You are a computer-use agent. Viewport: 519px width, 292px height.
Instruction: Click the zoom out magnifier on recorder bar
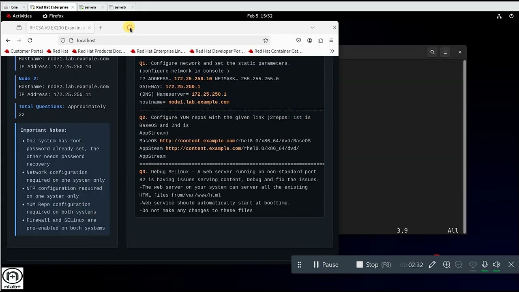click(x=459, y=264)
